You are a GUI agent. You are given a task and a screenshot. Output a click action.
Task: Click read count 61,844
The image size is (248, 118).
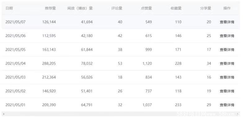87,50
